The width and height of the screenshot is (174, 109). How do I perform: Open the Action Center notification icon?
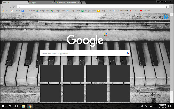pos(169,106)
